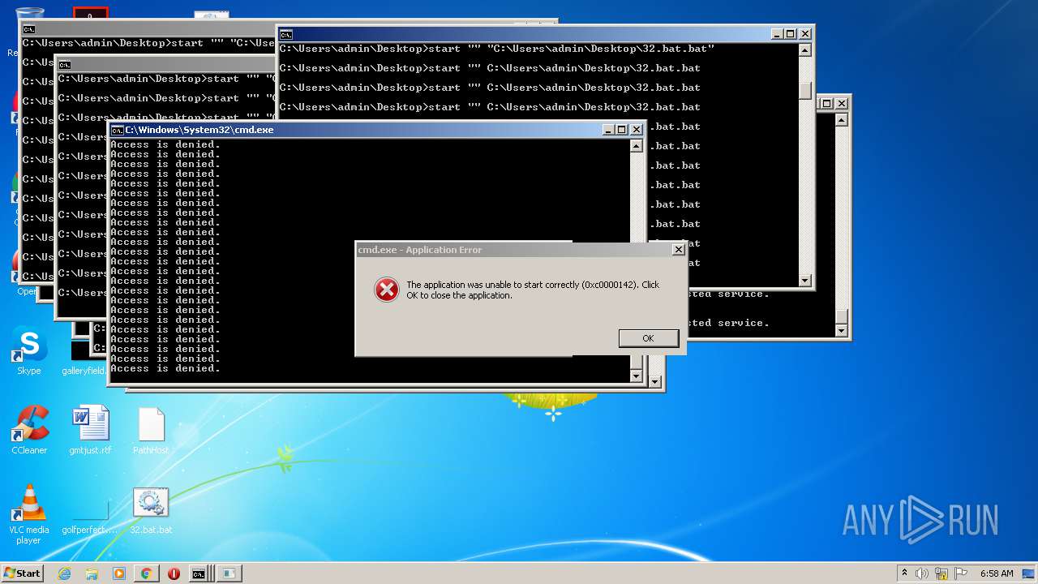1038x584 pixels.
Task: Click OK in the Application Error dialog
Action: 648,338
